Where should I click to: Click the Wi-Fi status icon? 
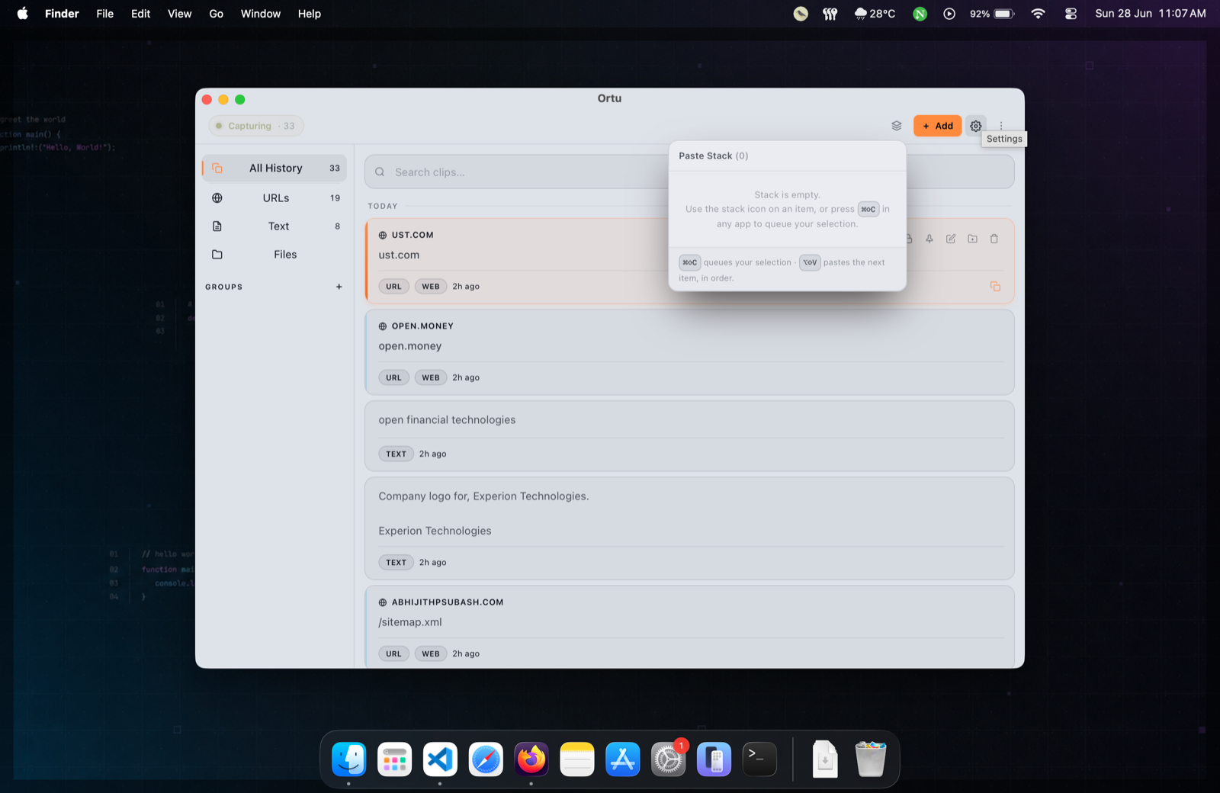click(1038, 14)
